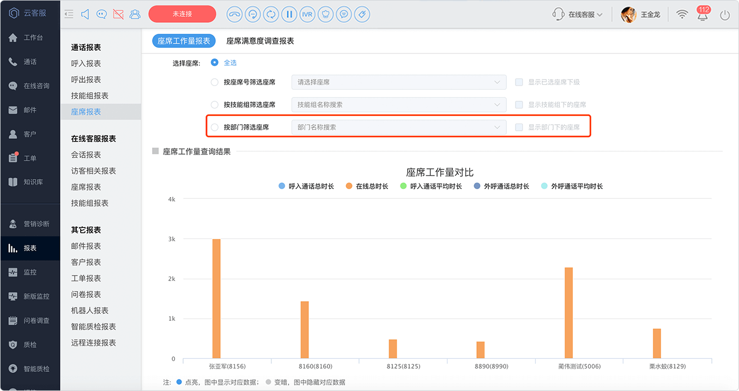Click the speaker volume icon
Screen dimensions: 739x391
pyautogui.click(x=85, y=14)
